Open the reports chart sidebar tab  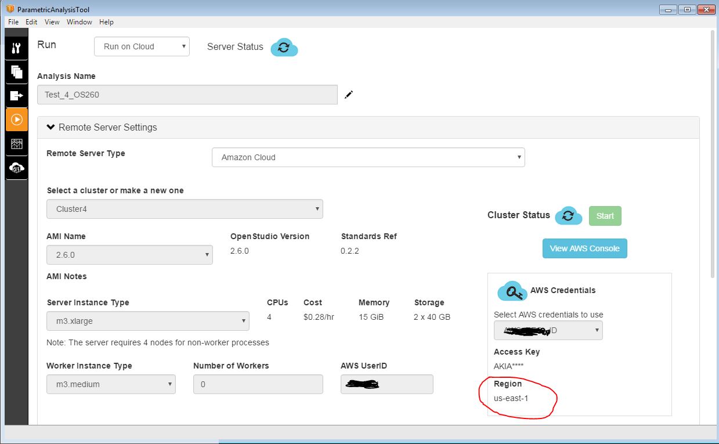[x=16, y=144]
